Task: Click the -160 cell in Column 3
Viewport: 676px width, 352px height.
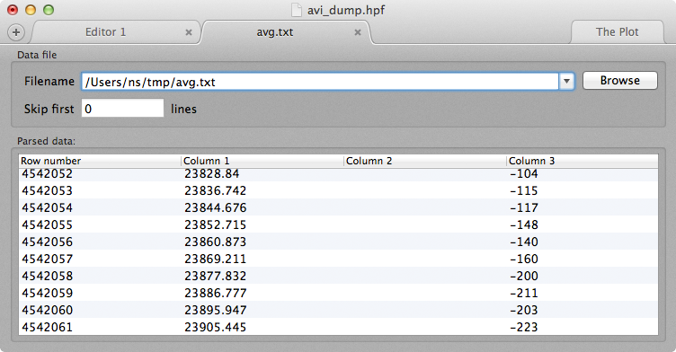Action: click(x=524, y=259)
